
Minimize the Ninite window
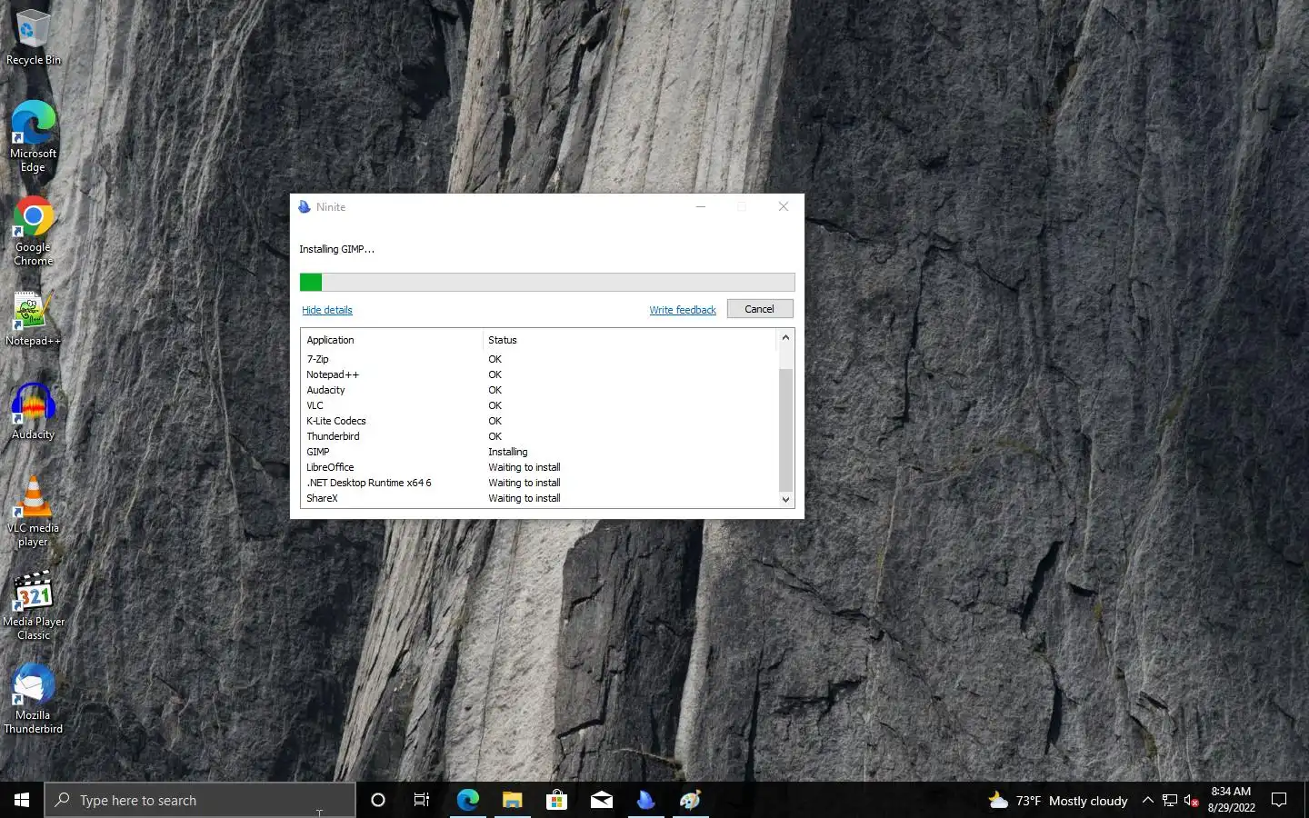[701, 207]
